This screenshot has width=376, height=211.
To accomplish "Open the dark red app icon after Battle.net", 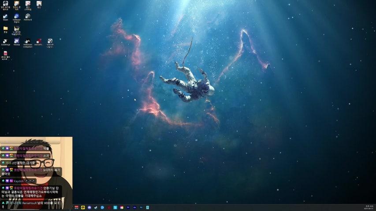I will (109, 207).
